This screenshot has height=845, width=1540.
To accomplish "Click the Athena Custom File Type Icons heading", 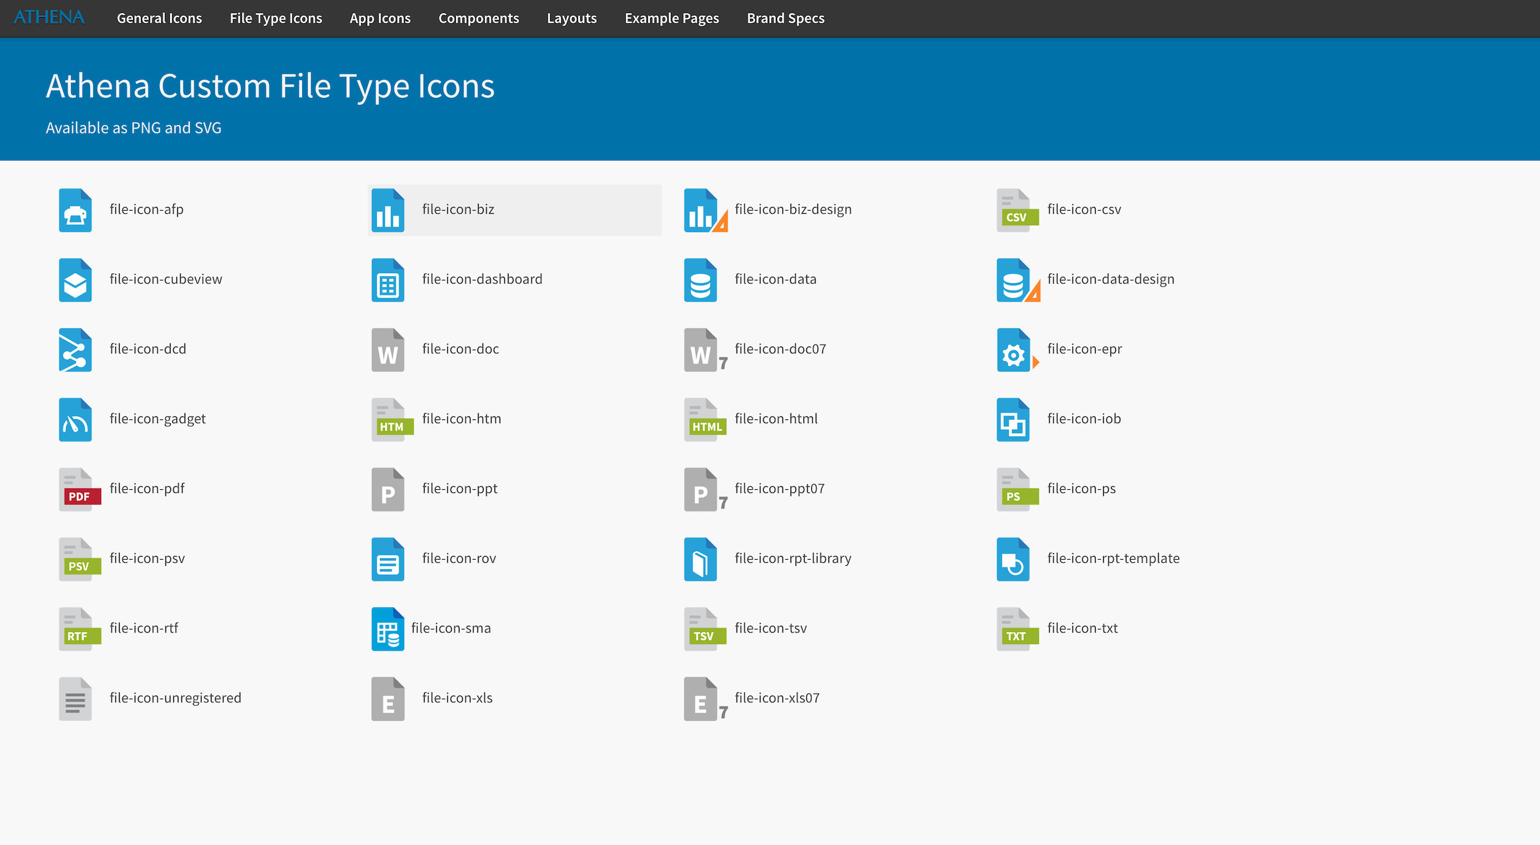I will tap(270, 86).
